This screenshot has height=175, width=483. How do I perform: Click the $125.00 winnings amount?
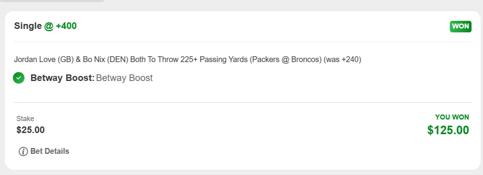coord(448,130)
